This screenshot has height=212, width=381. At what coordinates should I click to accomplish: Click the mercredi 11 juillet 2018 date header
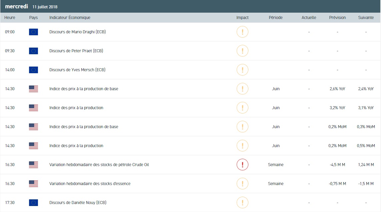tap(31, 7)
